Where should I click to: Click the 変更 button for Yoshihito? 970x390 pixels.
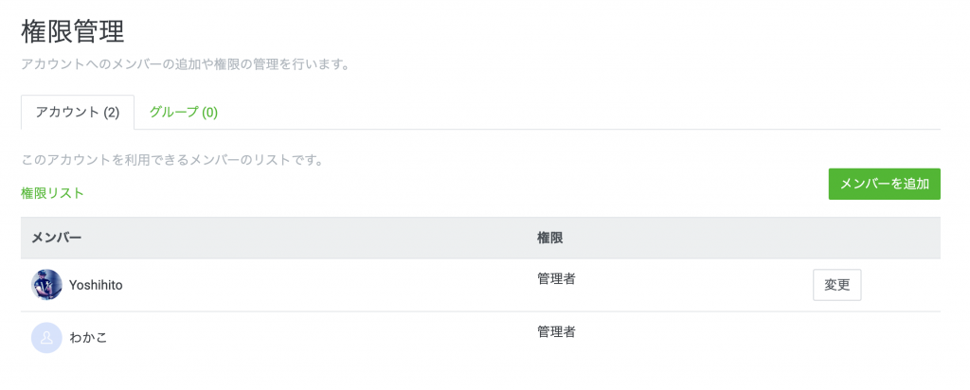click(x=837, y=285)
